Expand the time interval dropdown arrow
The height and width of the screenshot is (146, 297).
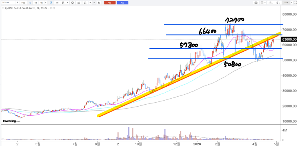click(46, 3)
